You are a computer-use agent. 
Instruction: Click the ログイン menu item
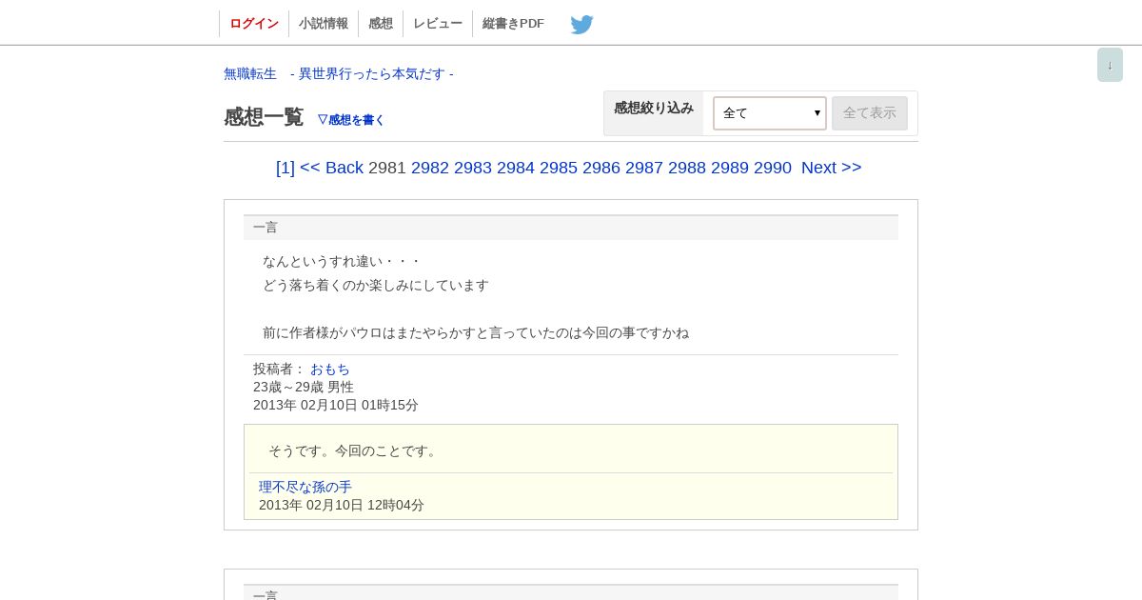[x=254, y=24]
